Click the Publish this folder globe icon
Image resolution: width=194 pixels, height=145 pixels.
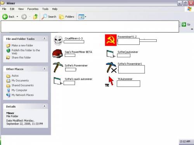coord(8,51)
